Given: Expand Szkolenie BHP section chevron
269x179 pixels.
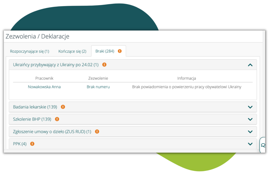Looking at the screenshot, I should point(250,119).
